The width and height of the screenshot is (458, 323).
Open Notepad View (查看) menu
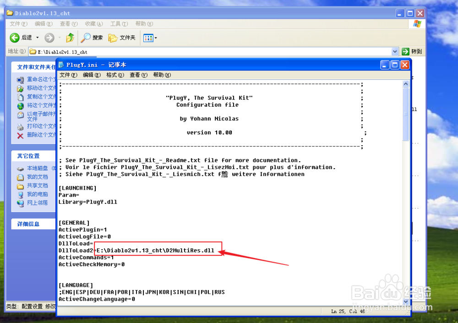(x=138, y=75)
